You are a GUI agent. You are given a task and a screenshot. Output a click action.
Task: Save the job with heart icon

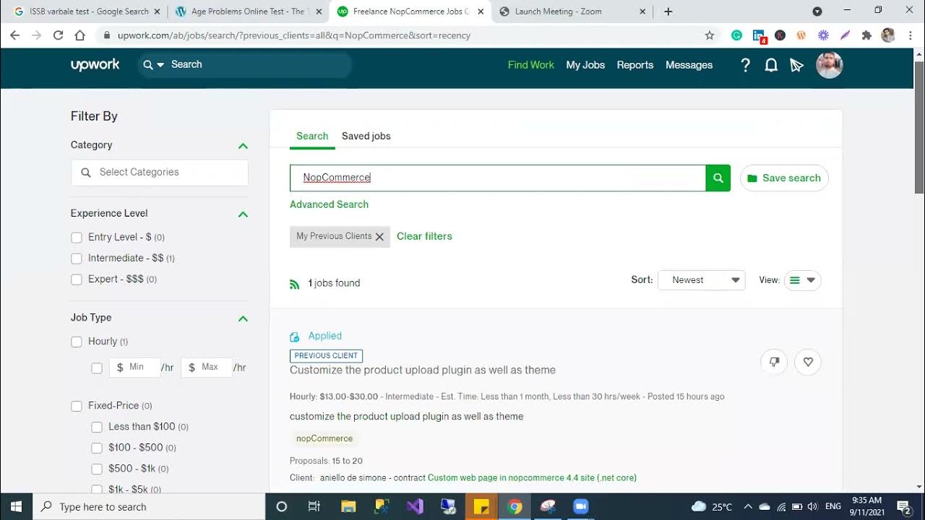808,362
